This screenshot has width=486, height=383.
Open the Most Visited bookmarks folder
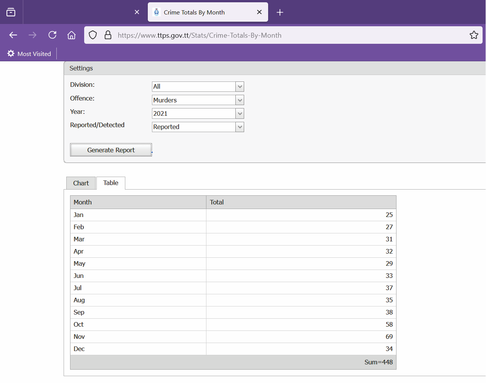point(29,54)
